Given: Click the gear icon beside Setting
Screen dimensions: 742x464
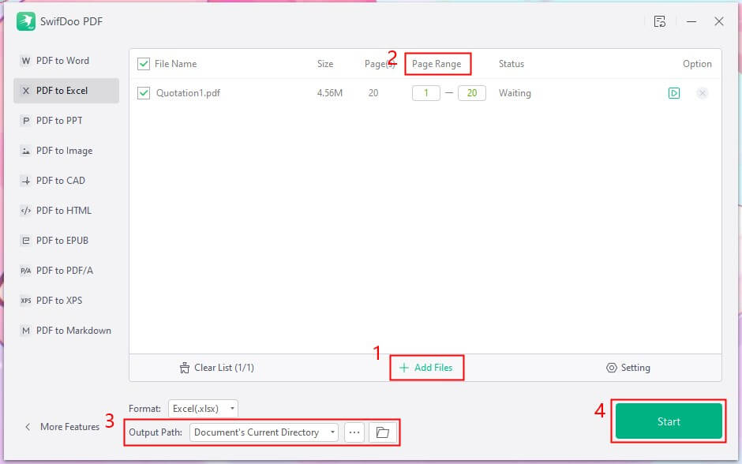Looking at the screenshot, I should tap(612, 368).
